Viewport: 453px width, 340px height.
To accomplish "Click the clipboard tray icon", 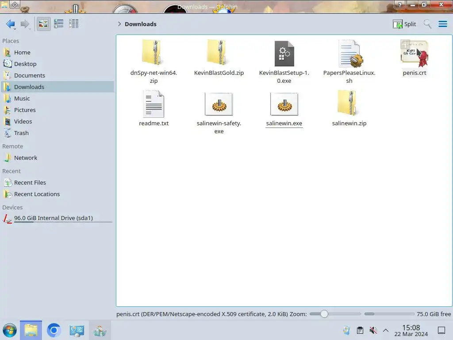I will coord(360,330).
